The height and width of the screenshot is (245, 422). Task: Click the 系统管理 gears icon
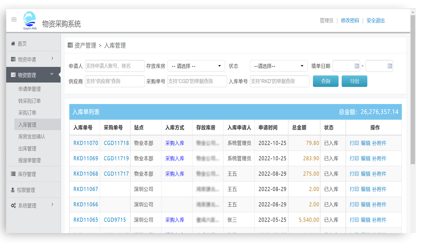13,206
